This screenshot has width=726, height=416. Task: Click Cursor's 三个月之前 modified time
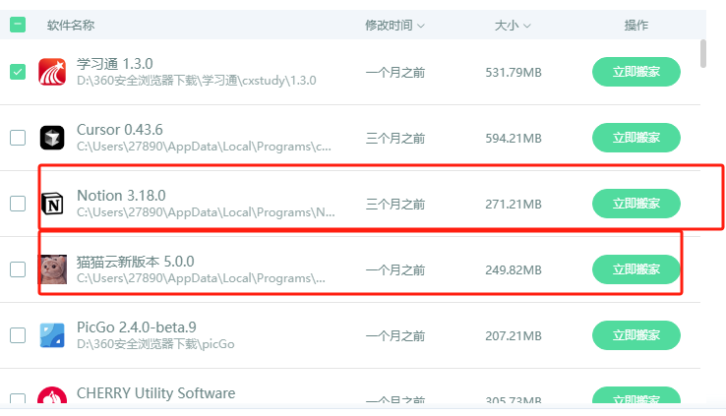coord(395,139)
